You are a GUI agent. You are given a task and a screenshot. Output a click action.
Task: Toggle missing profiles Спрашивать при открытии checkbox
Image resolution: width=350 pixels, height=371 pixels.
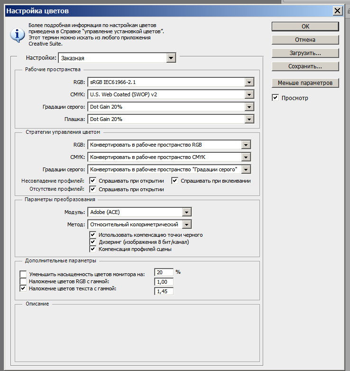click(92, 189)
